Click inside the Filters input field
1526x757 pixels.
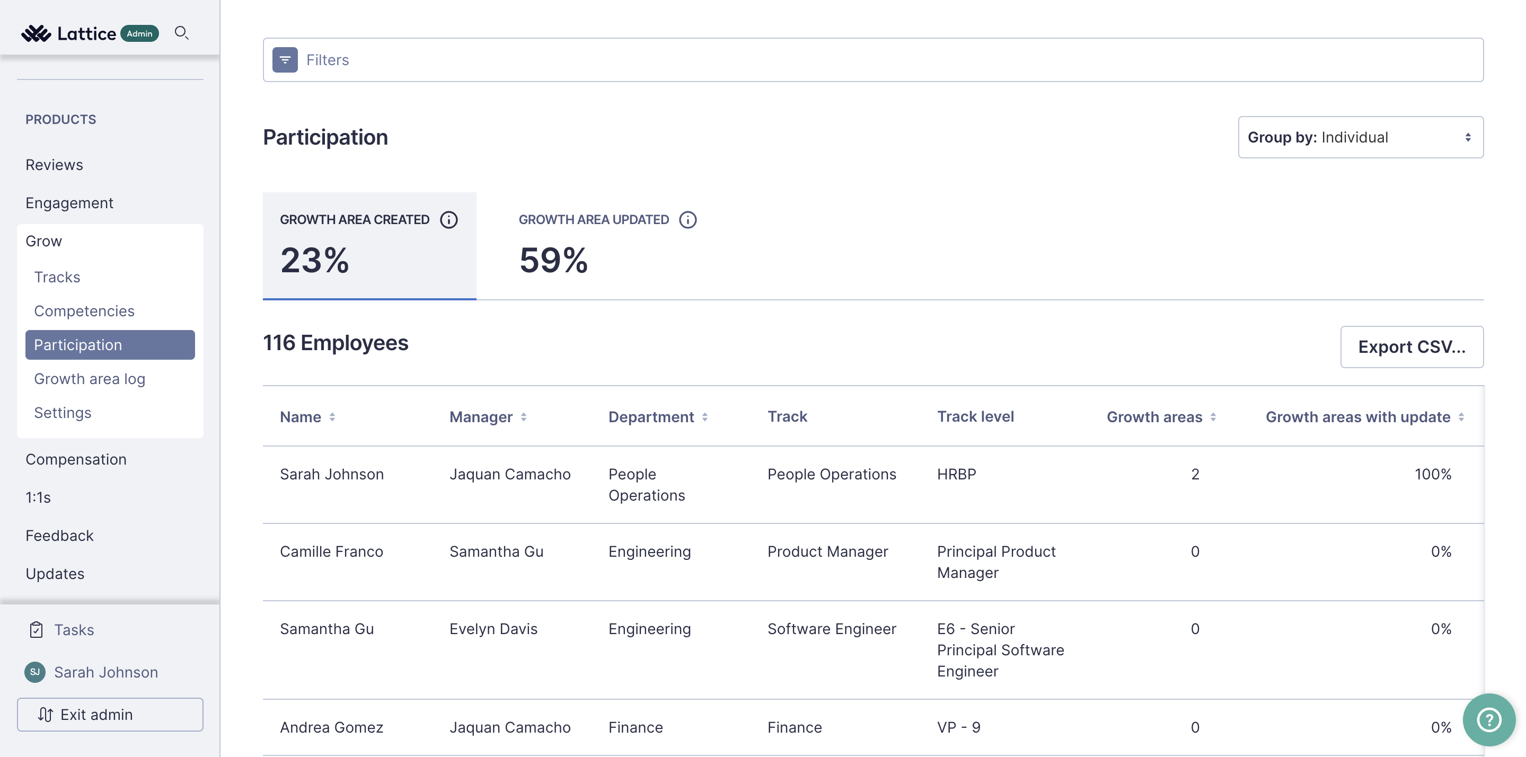click(873, 60)
